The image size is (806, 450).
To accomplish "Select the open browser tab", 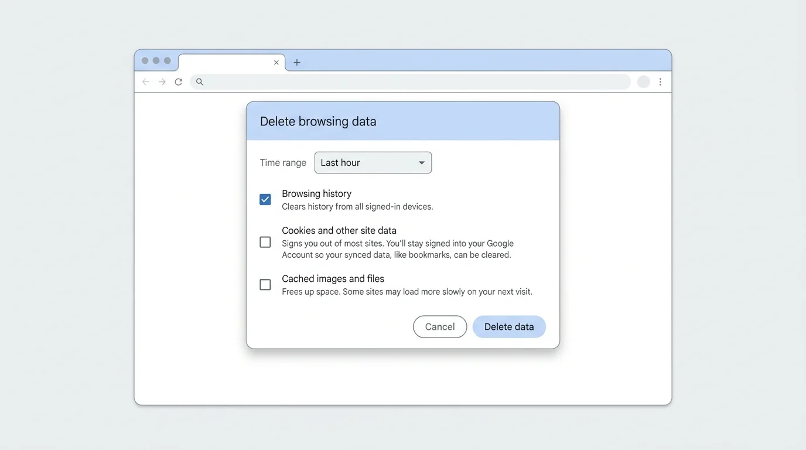I will click(x=231, y=62).
